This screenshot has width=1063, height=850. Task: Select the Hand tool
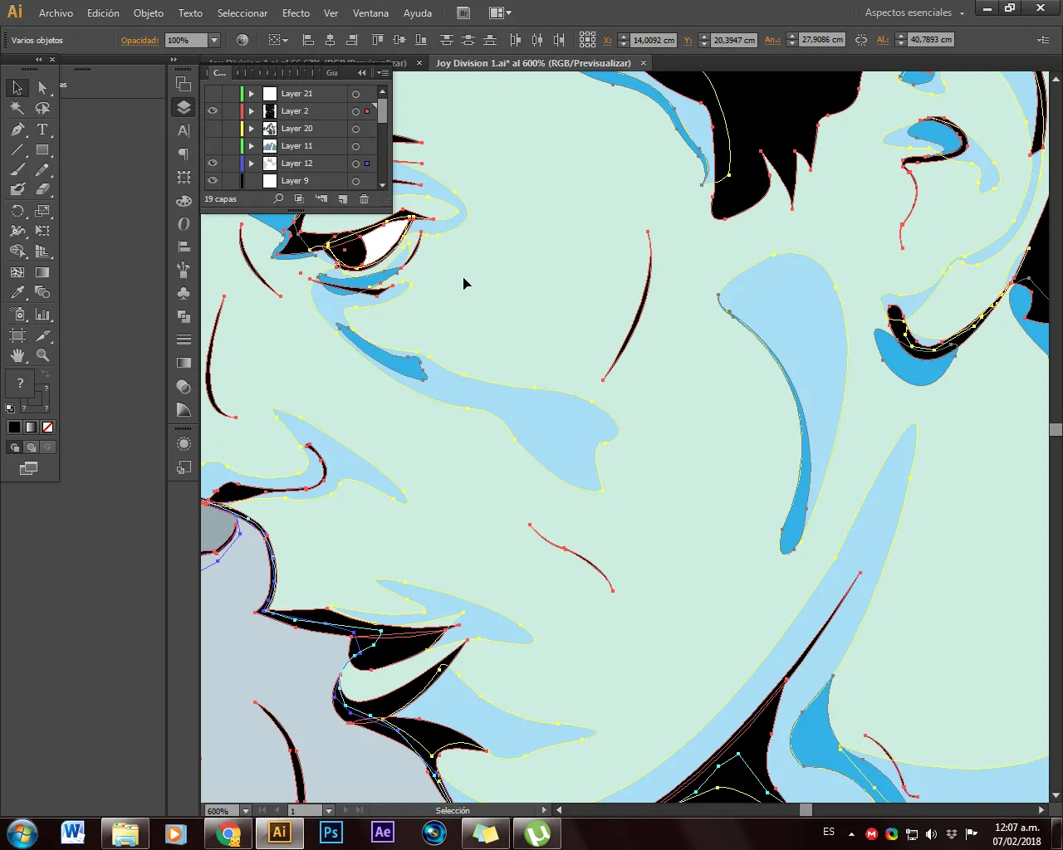(x=17, y=355)
